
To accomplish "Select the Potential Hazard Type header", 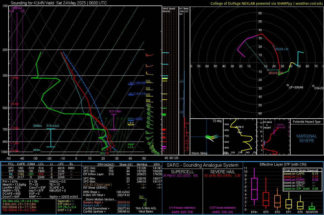I will [x=307, y=122].
